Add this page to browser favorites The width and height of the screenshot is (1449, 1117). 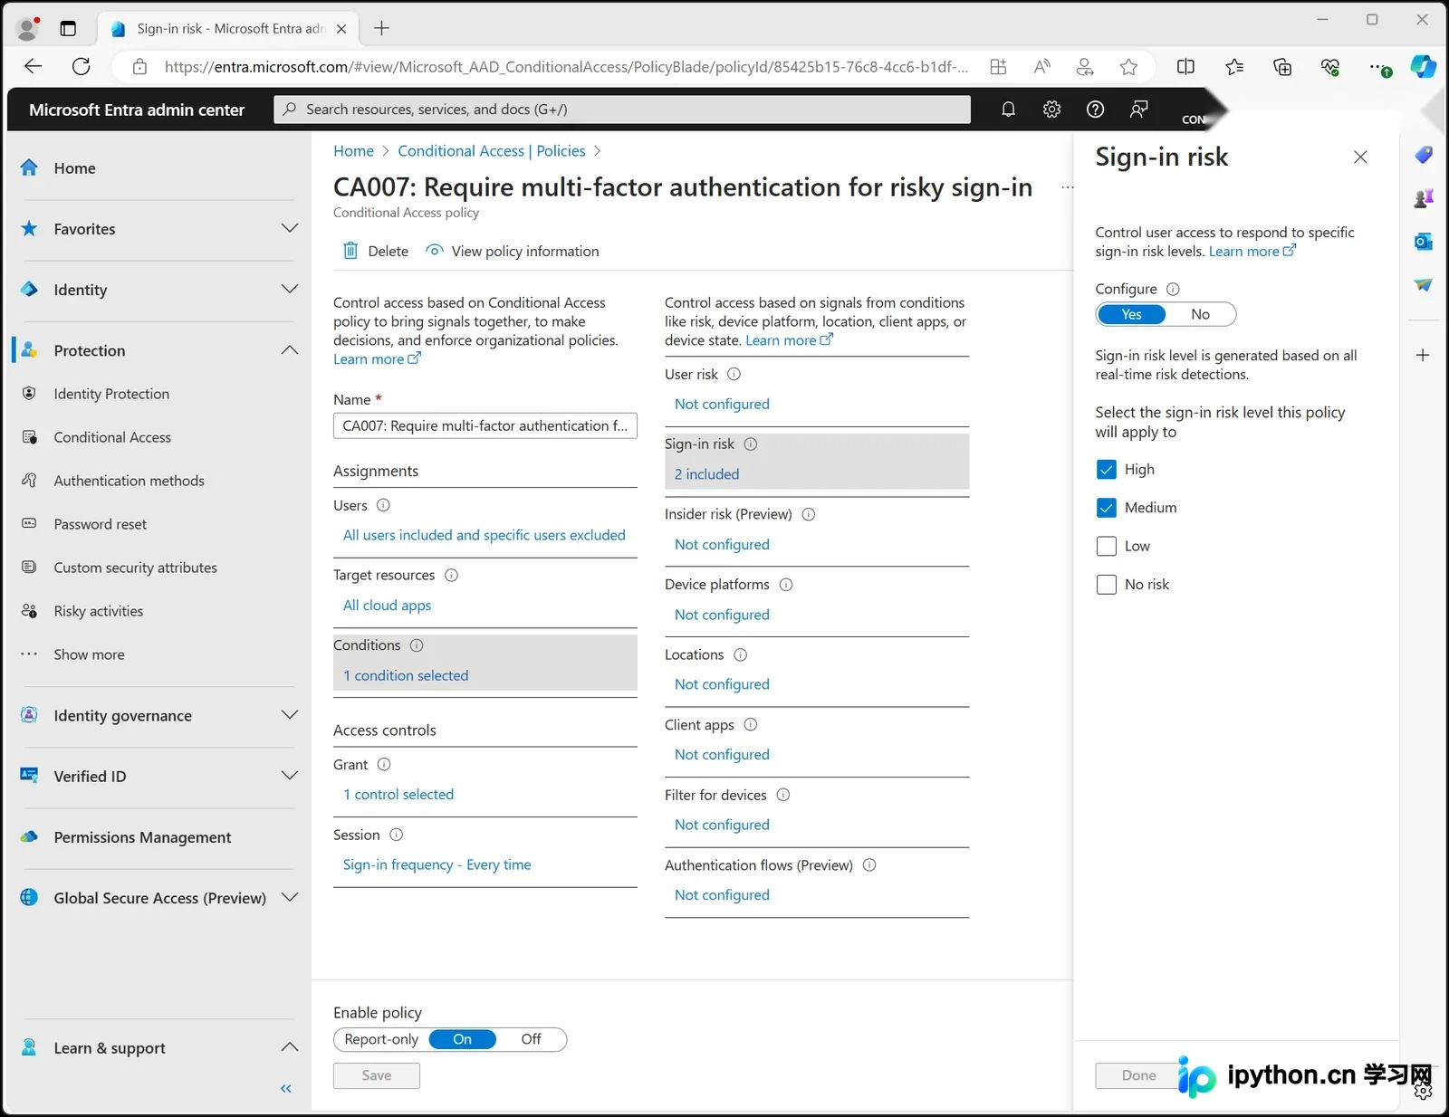(1128, 66)
